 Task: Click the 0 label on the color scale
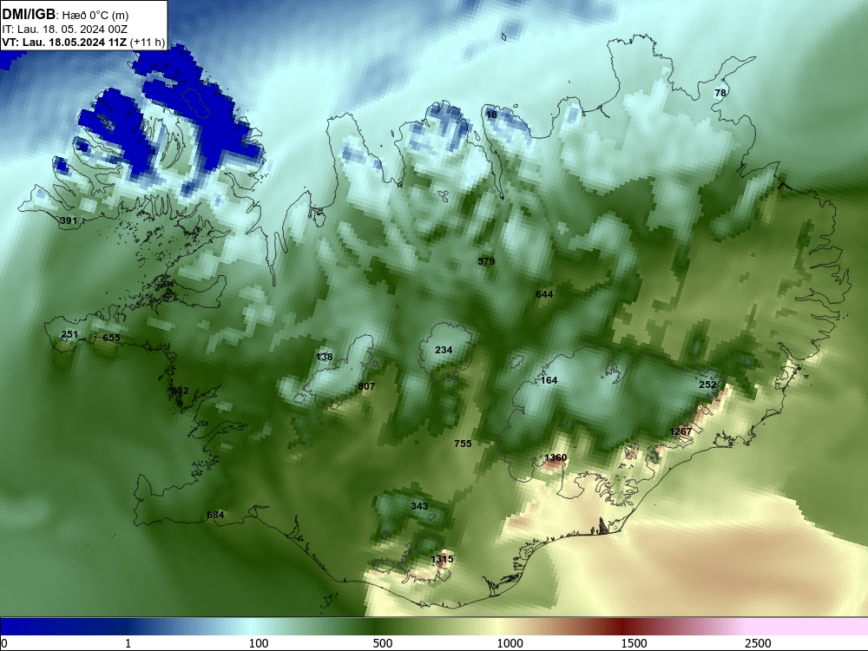(x=5, y=643)
